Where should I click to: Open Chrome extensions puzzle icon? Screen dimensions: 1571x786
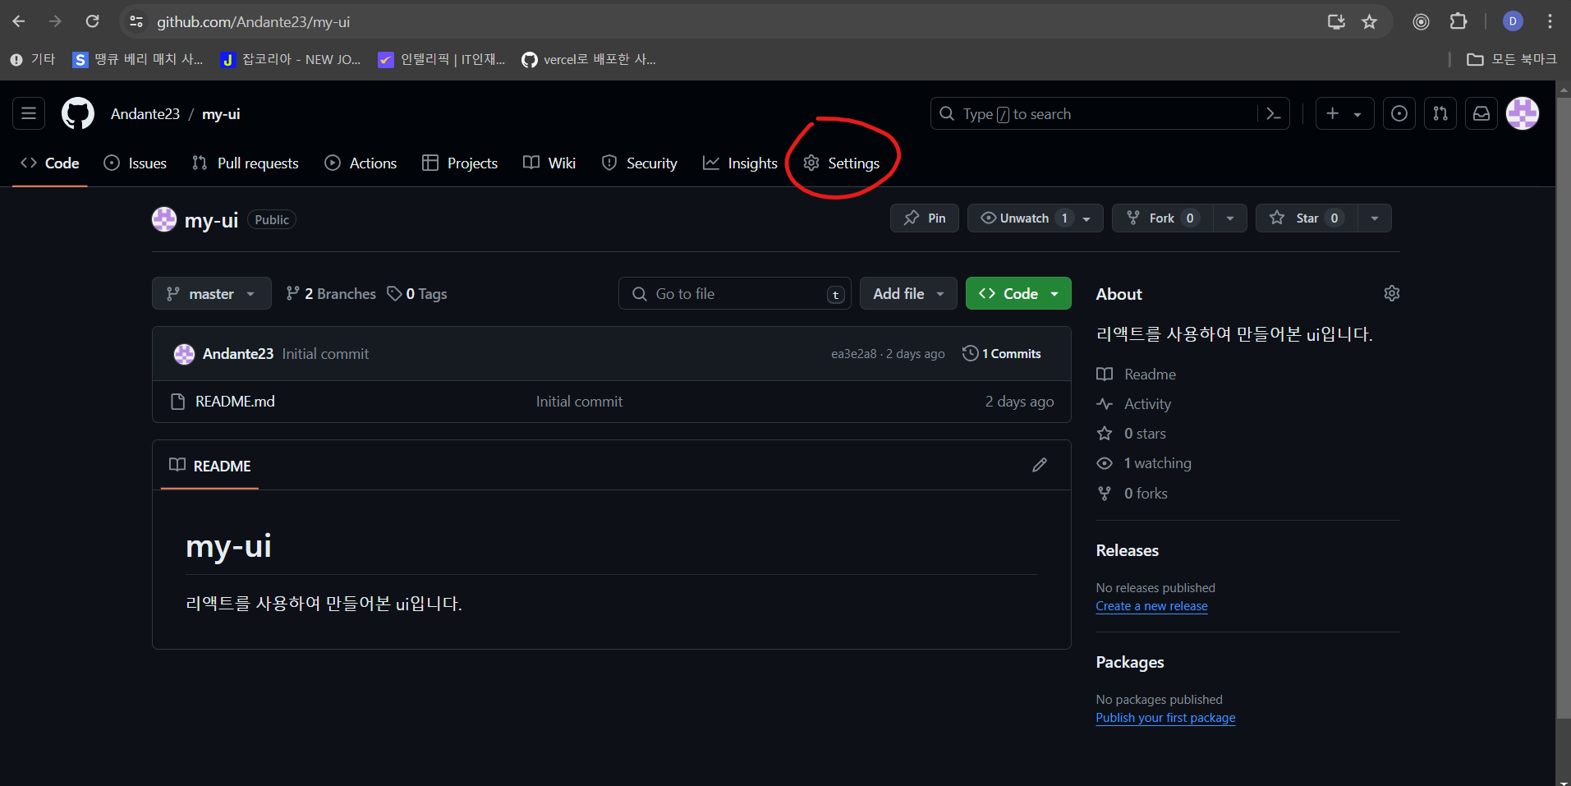click(1458, 22)
